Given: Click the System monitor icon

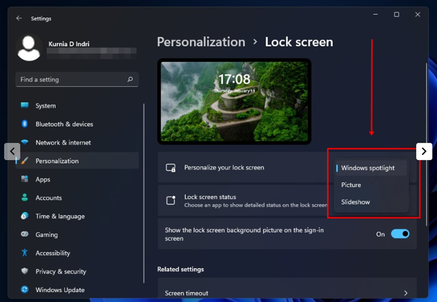Looking at the screenshot, I should point(25,105).
